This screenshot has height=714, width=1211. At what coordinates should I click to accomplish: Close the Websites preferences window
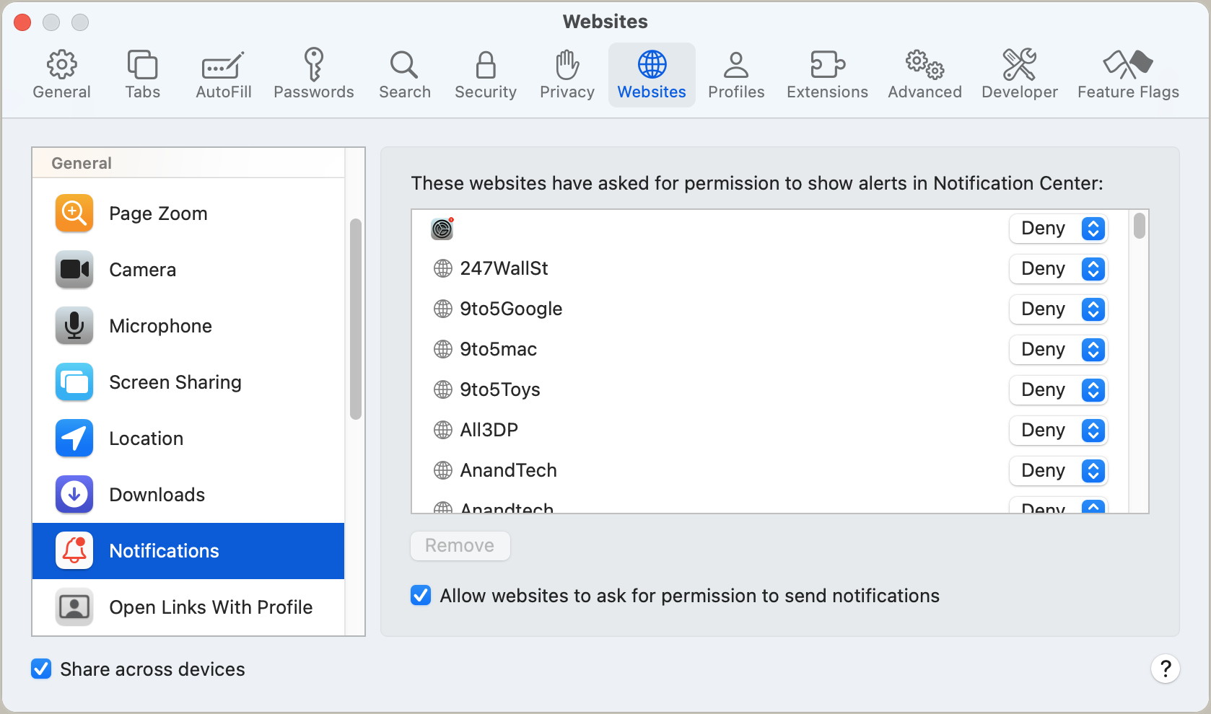(x=22, y=22)
